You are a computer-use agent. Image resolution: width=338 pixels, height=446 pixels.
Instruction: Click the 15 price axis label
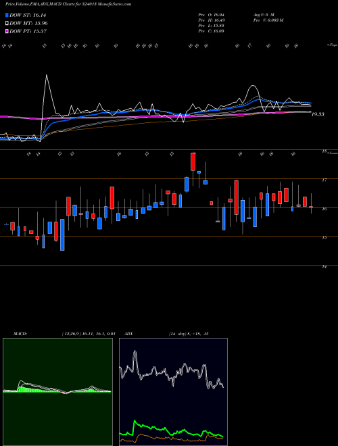pyautogui.click(x=324, y=238)
